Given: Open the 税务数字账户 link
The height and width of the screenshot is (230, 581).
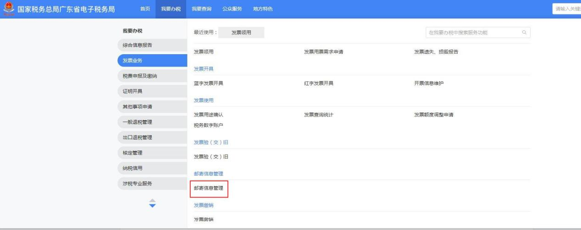Looking at the screenshot, I should tap(209, 125).
